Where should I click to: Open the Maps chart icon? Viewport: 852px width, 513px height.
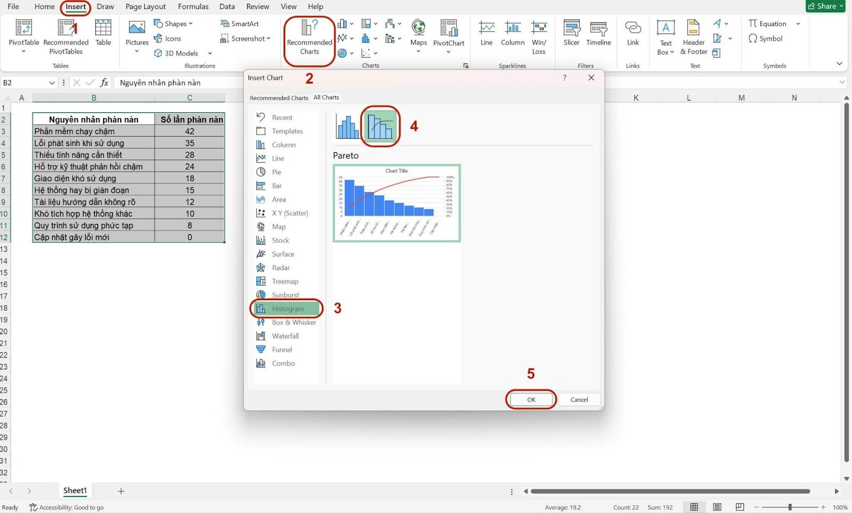tap(419, 33)
